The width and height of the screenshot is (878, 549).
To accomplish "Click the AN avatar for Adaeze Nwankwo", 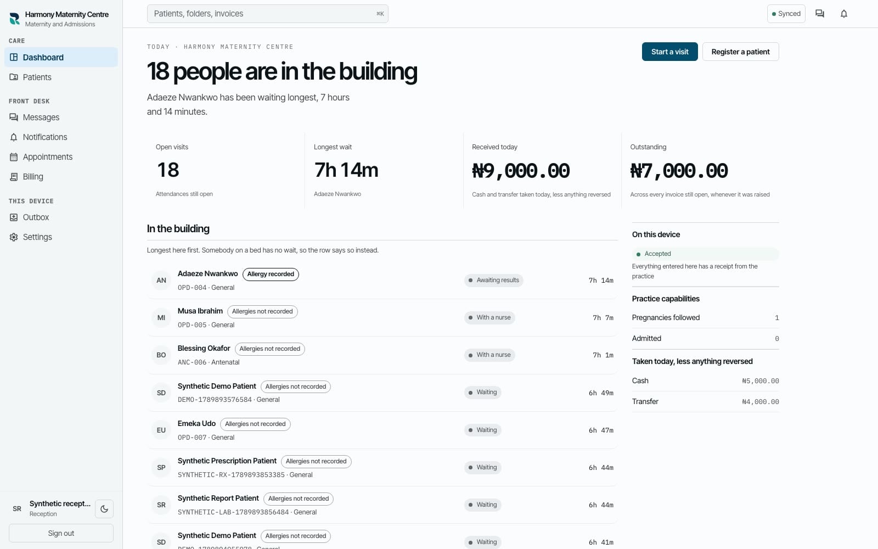I will (x=161, y=280).
